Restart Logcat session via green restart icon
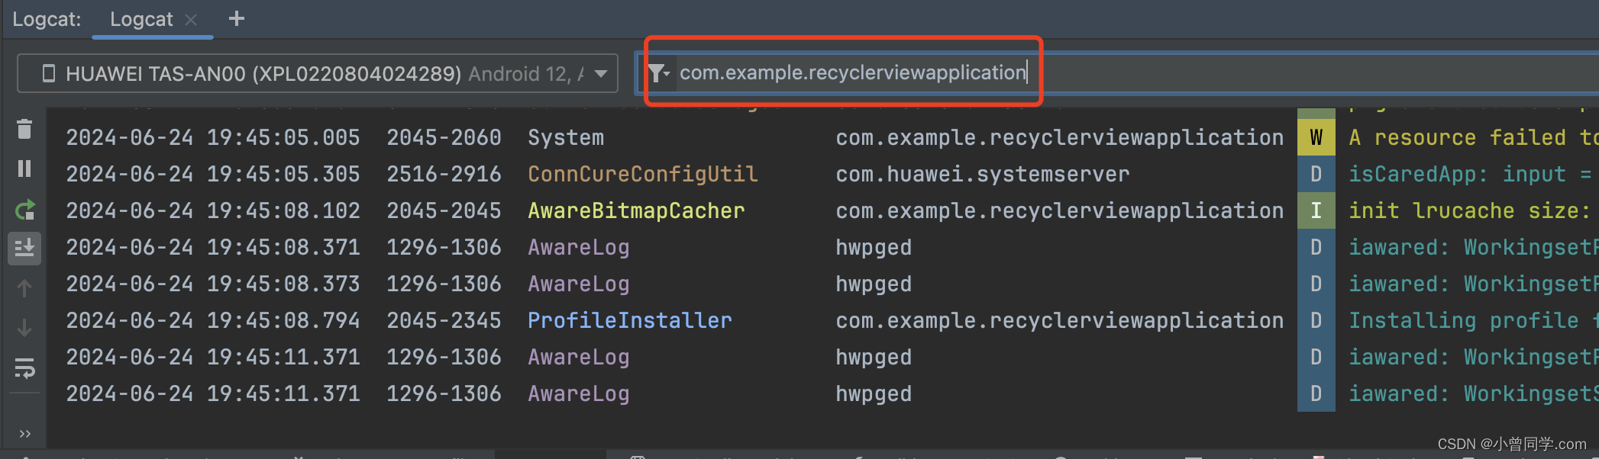Screen dimensions: 1599x459 [x=24, y=210]
